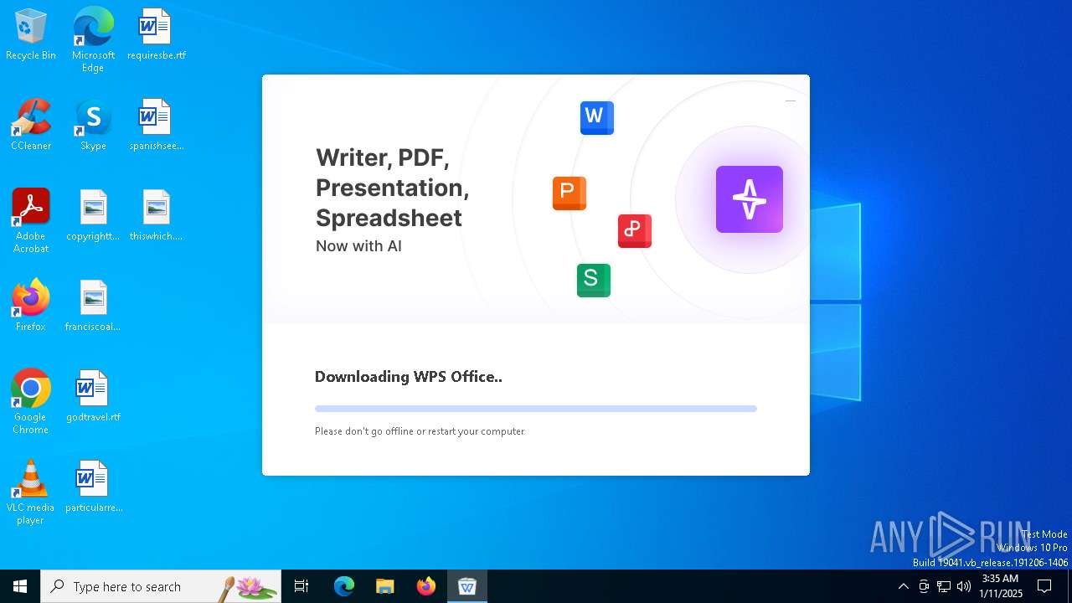Viewport: 1072px width, 603px height.
Task: Select the thiswhich image file
Action: (156, 215)
